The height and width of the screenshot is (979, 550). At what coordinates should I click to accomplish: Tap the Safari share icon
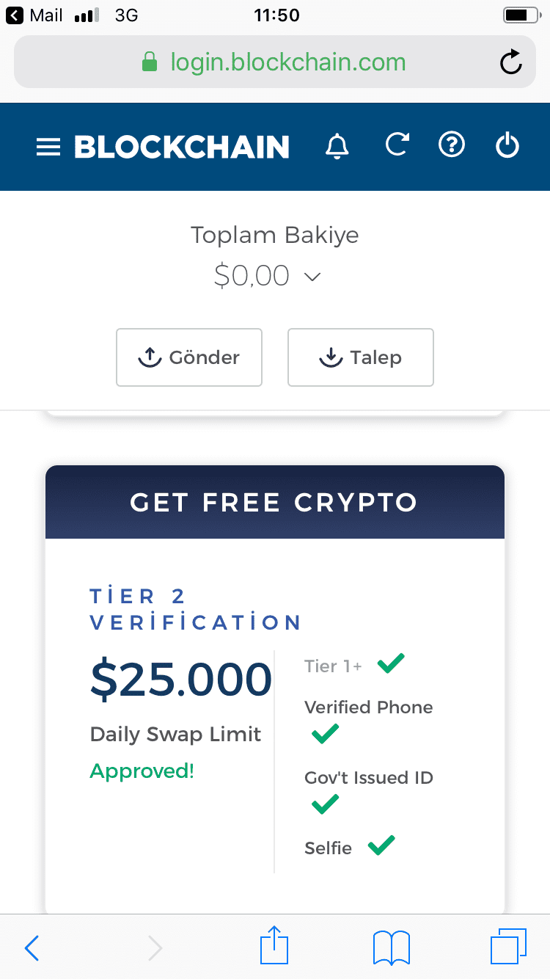point(275,946)
